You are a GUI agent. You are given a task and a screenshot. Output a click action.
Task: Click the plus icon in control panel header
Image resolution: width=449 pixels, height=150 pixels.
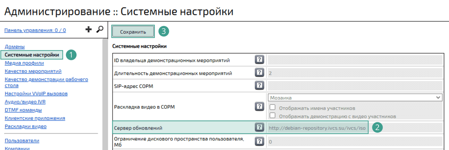click(x=89, y=30)
